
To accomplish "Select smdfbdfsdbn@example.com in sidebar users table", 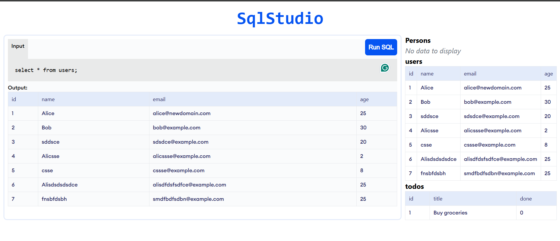I will point(500,173).
